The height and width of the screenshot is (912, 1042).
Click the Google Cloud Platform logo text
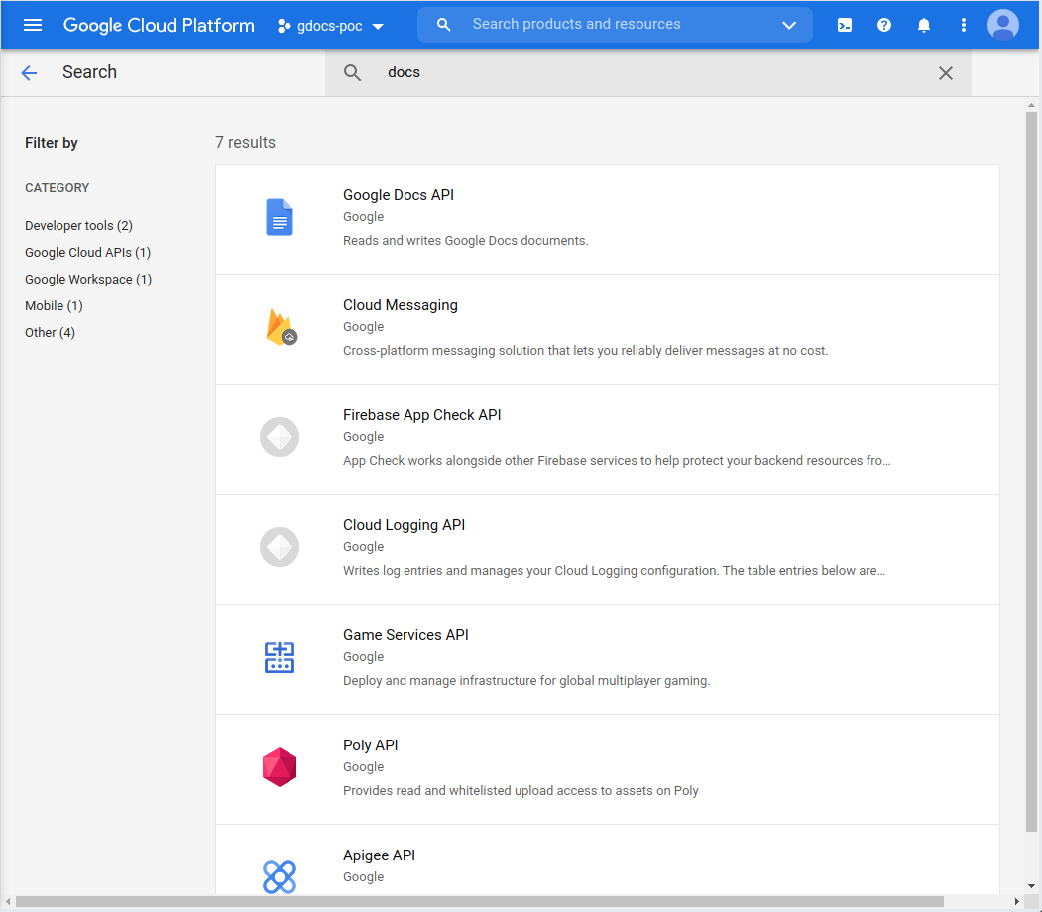(159, 25)
